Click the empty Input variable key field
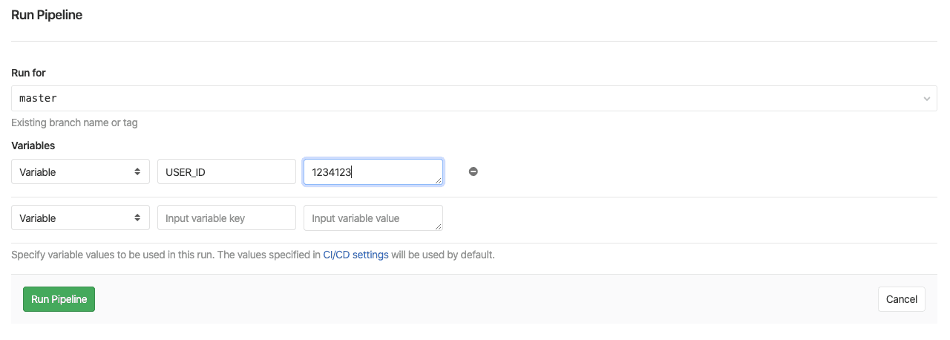The image size is (950, 340). click(226, 218)
